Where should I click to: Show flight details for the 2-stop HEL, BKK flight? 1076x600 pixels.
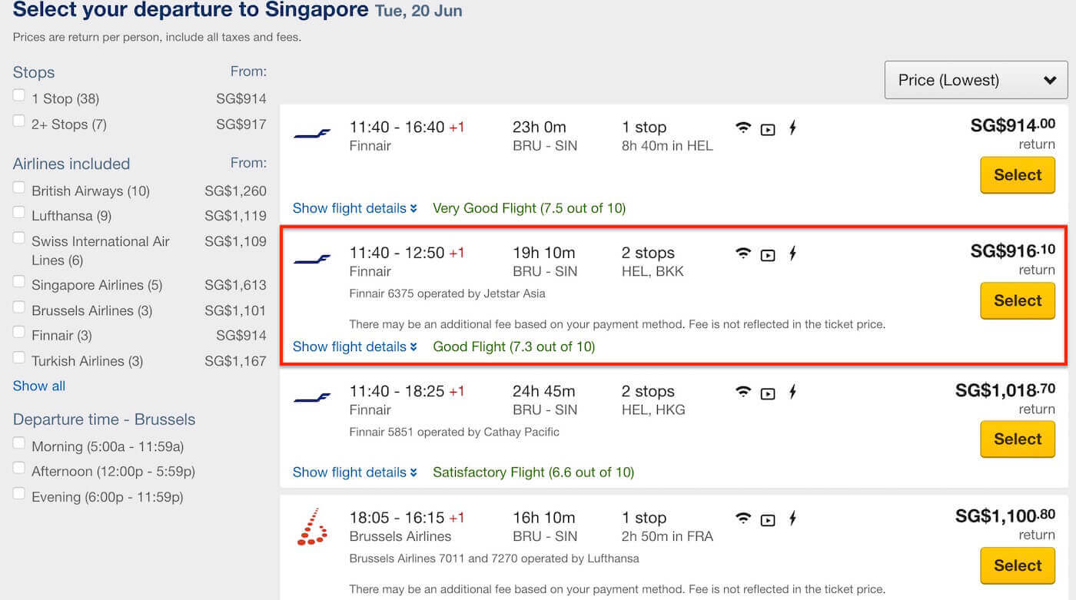tap(354, 346)
